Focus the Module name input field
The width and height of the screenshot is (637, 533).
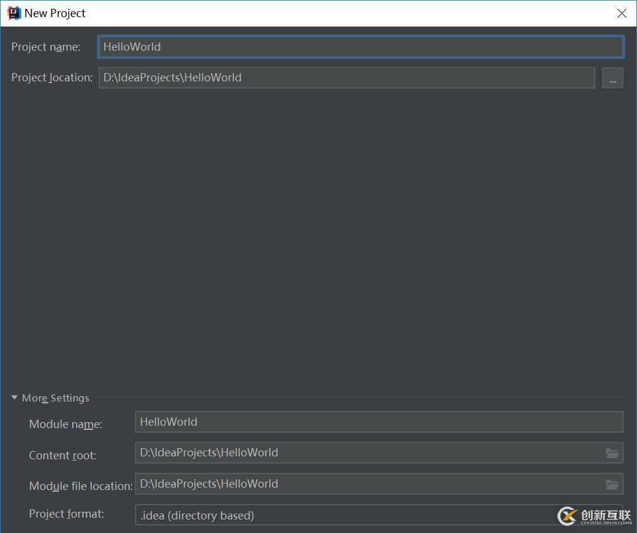pos(378,422)
